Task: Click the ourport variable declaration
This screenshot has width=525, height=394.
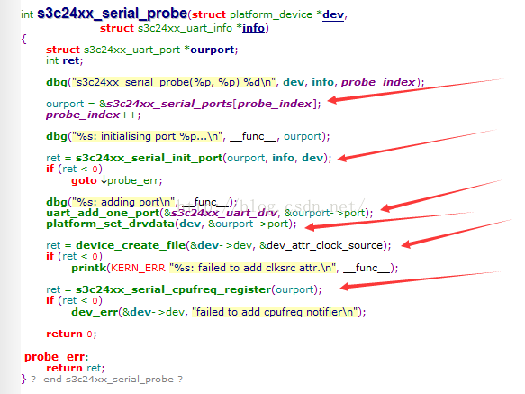Action: 213,50
